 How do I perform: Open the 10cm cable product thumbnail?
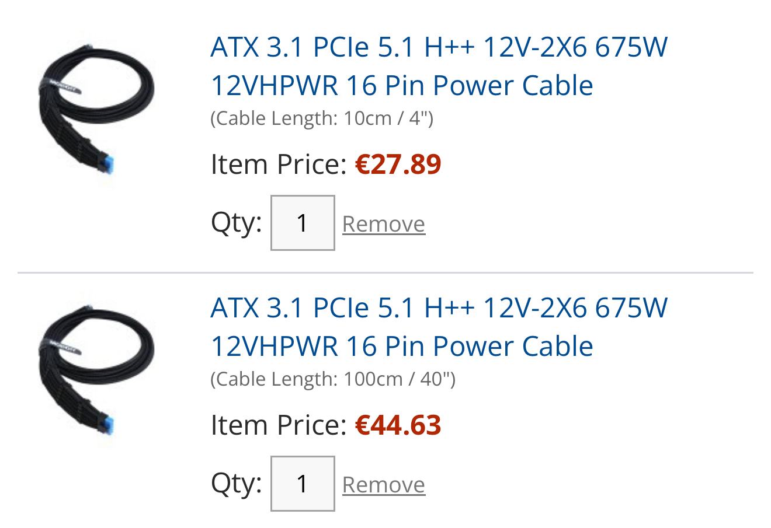pyautogui.click(x=93, y=108)
